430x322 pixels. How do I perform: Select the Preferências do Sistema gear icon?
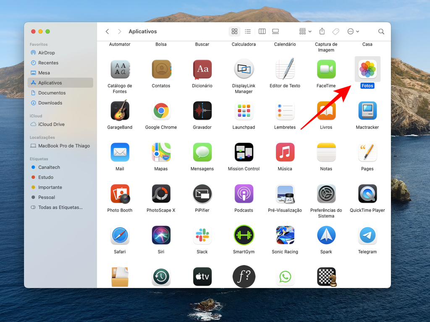coord(326,194)
